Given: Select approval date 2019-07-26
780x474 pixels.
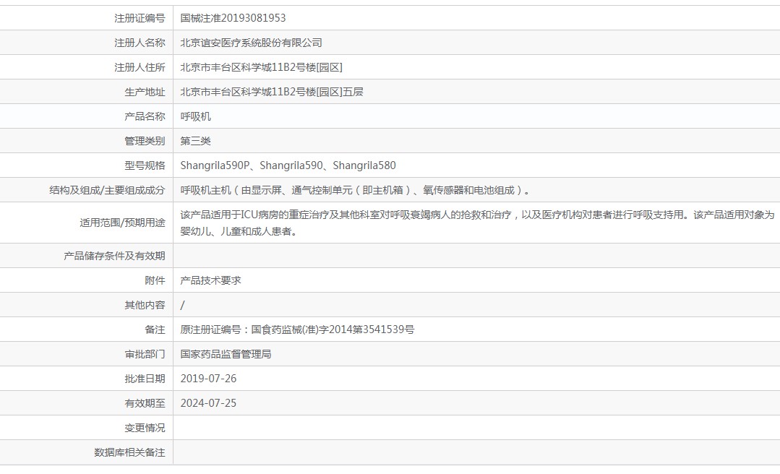Looking at the screenshot, I should tap(208, 379).
